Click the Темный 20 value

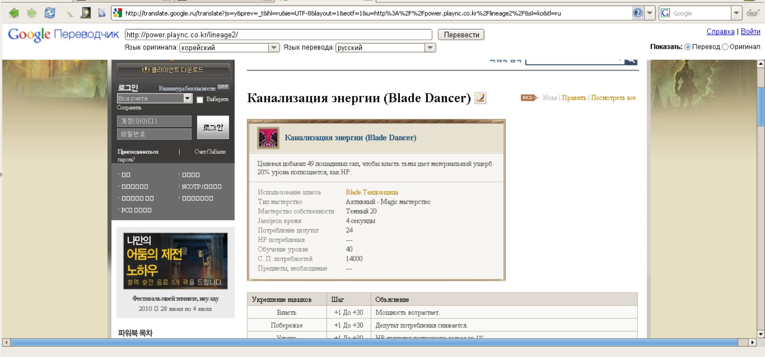(x=361, y=211)
